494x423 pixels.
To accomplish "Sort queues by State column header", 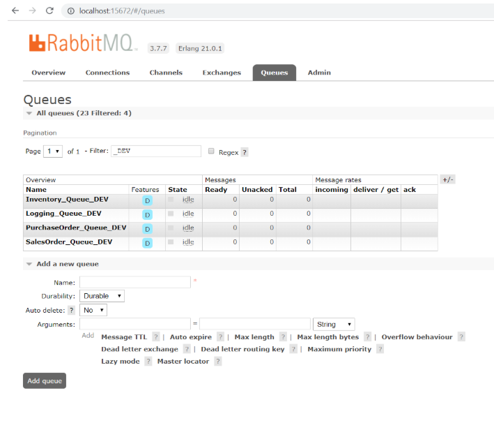I will [x=178, y=189].
